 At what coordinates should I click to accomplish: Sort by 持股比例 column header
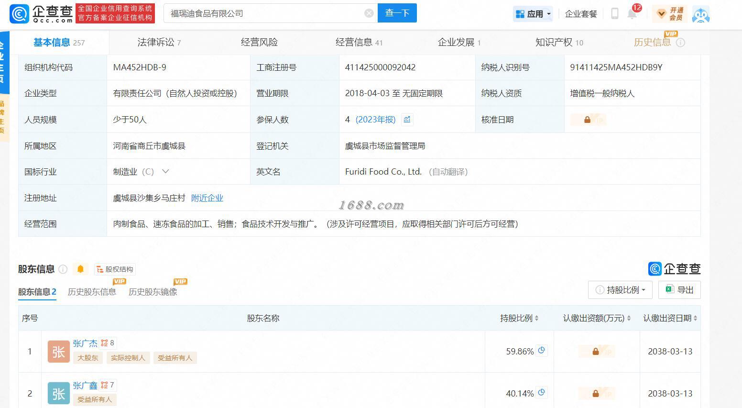[519, 318]
